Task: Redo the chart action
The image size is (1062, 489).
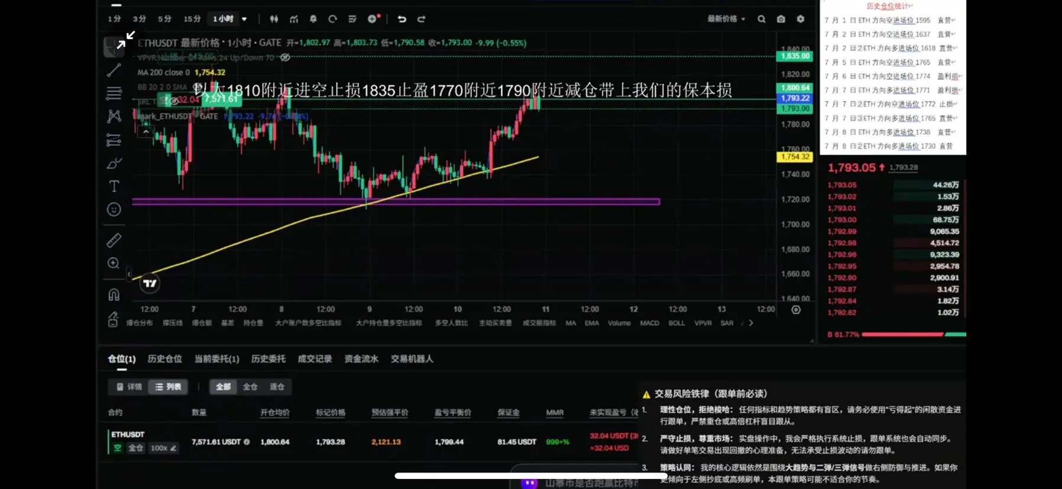Action: pos(422,19)
